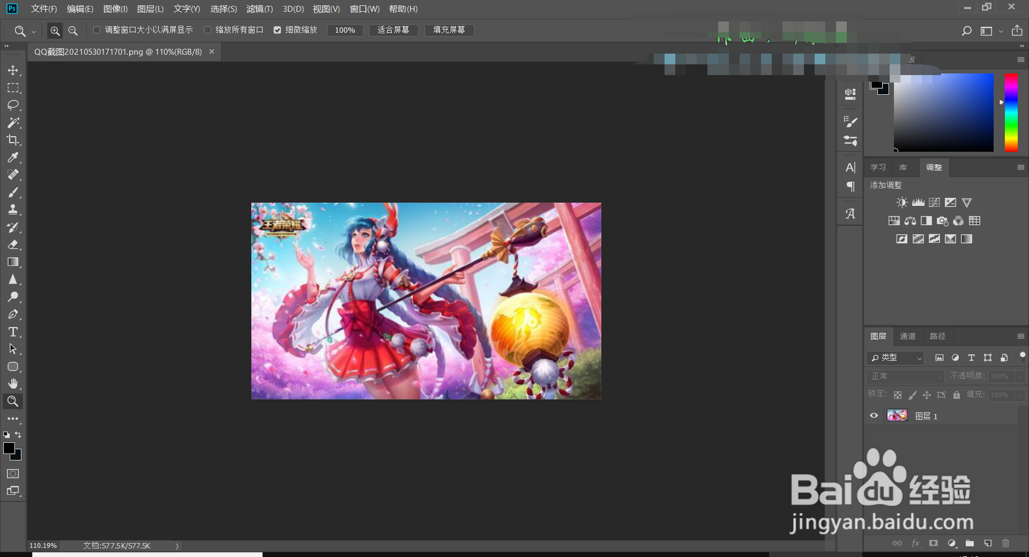The height and width of the screenshot is (557, 1029).
Task: Select the Gradient tool
Action: (13, 262)
